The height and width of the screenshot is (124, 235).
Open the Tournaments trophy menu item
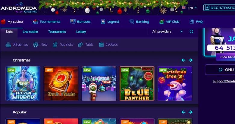35,22
